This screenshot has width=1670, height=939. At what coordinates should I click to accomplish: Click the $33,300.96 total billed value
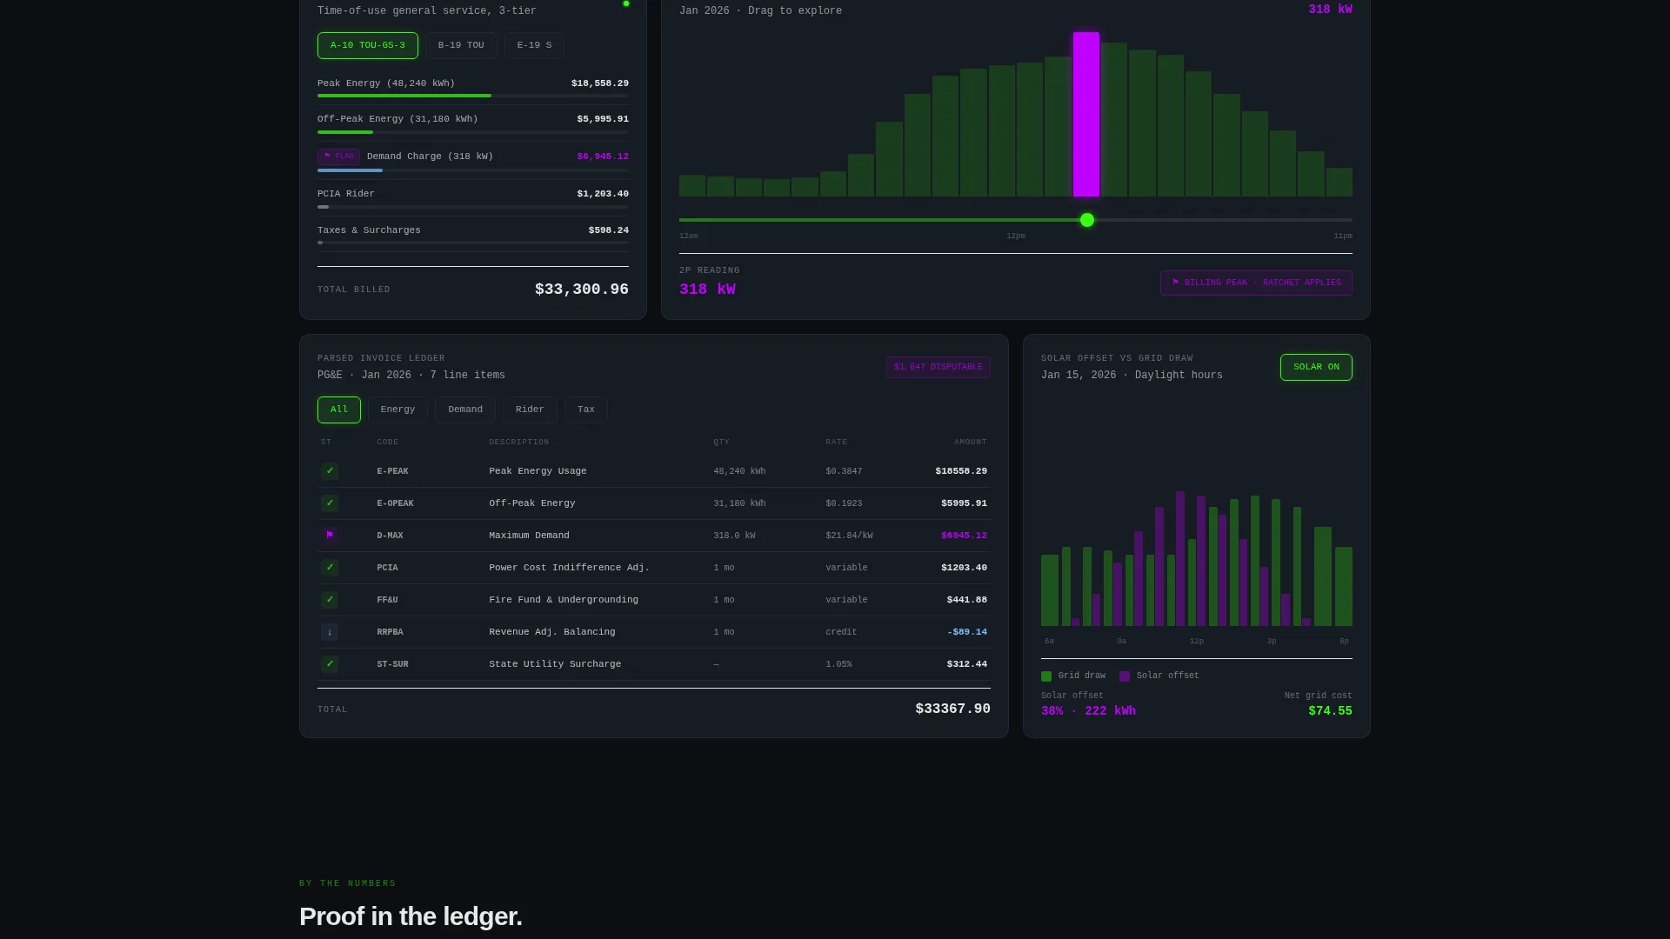point(582,290)
